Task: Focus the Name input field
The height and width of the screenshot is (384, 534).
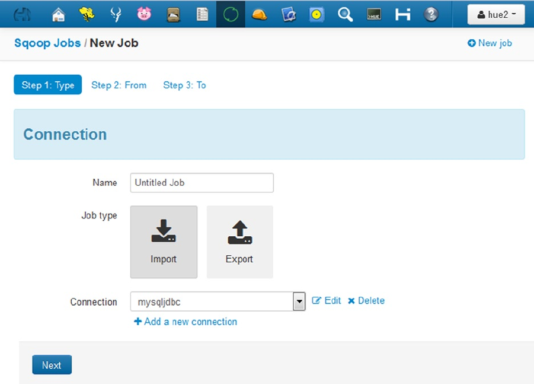Action: (x=202, y=182)
